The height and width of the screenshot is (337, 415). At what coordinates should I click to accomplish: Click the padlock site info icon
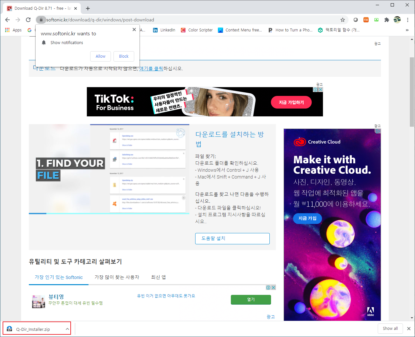(41, 20)
